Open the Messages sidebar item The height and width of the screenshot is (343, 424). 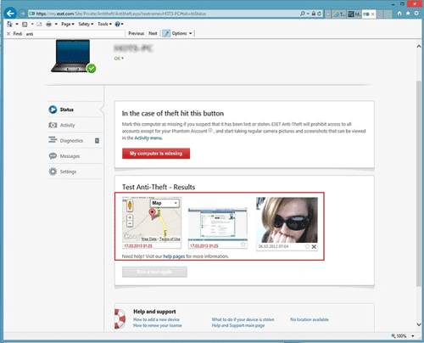pyautogui.click(x=75, y=156)
